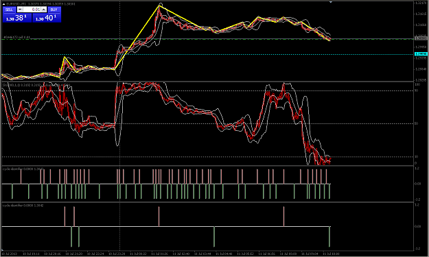Viewport: 429px width, 257px height.
Task: Select the sell 0.01 order label
Action: click(x=16, y=37)
